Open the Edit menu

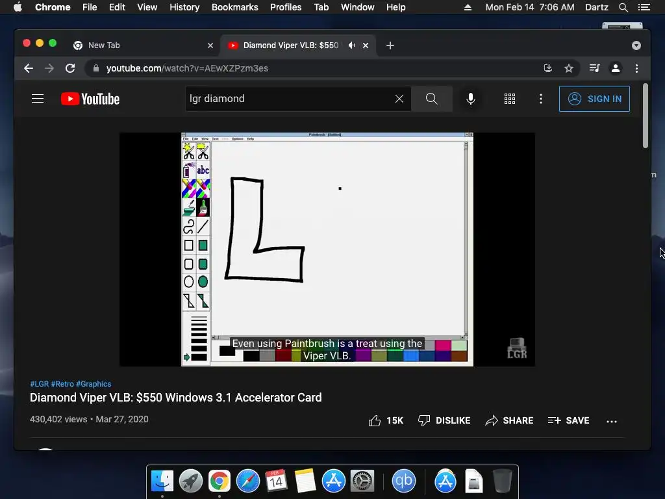117,7
